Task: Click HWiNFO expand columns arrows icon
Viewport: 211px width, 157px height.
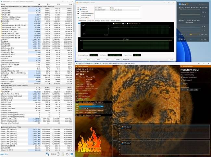Action: tap(2, 154)
